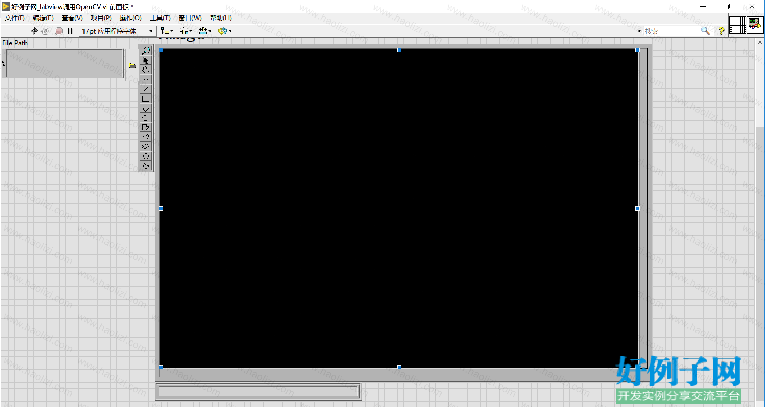Click the context help question mark button
The width and height of the screenshot is (765, 407).
tap(721, 31)
